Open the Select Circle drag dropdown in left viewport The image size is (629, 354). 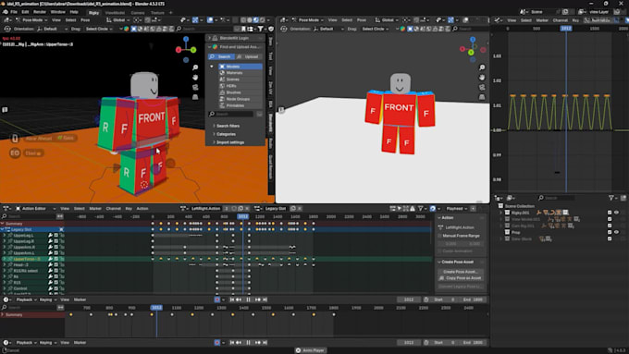(x=99, y=29)
